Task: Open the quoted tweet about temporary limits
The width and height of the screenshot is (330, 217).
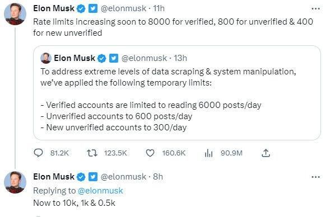Action: click(x=177, y=93)
